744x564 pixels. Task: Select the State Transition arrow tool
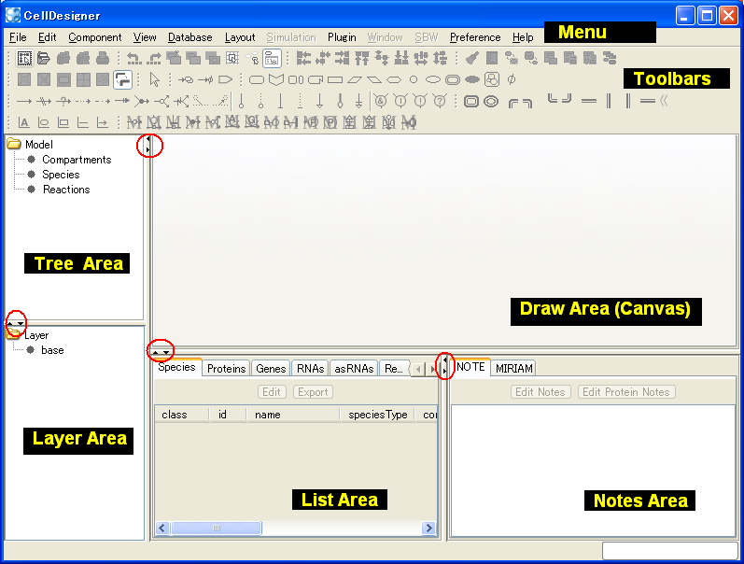pos(24,101)
